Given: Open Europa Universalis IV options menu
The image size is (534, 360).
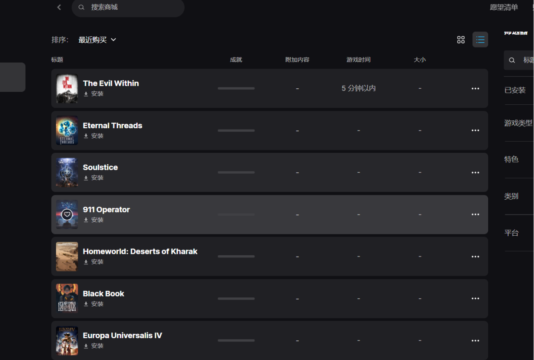Looking at the screenshot, I should tap(475, 340).
